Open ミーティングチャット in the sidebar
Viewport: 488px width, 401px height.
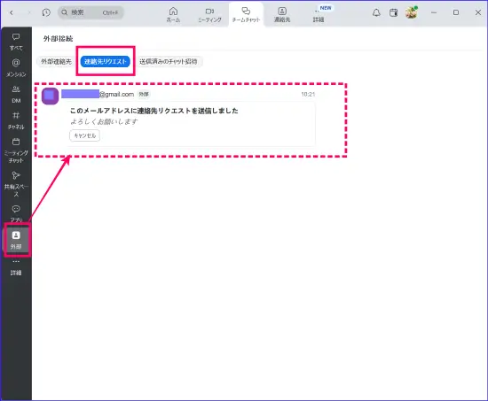16,150
